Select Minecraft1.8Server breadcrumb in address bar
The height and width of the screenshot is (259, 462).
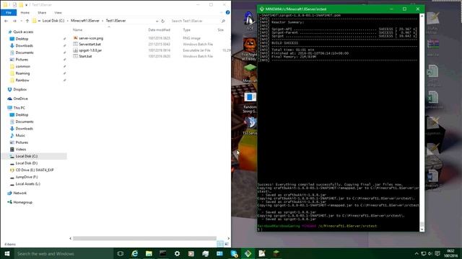click(x=85, y=21)
